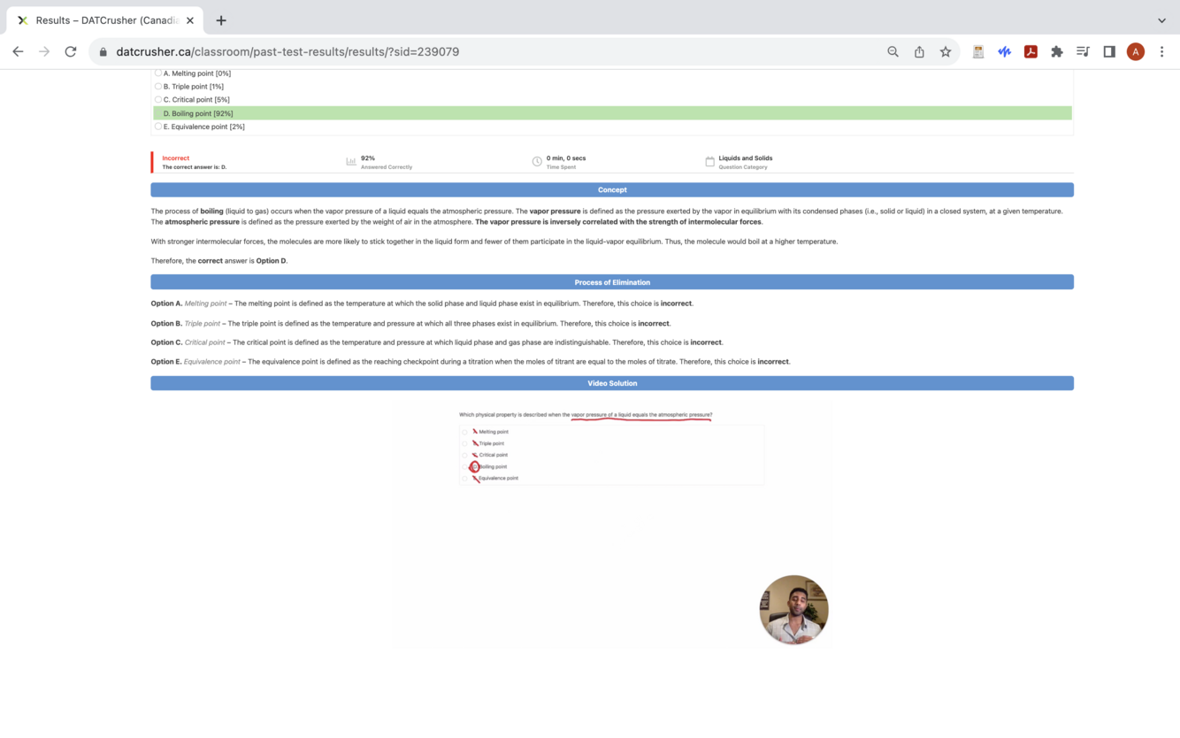This screenshot has height=738, width=1180.
Task: Expand the tab search chevron
Action: point(1161,20)
